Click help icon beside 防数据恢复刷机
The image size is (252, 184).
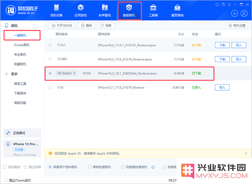(x=153, y=167)
